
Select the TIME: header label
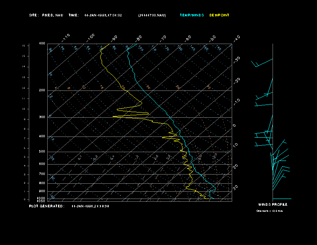pos(74,15)
